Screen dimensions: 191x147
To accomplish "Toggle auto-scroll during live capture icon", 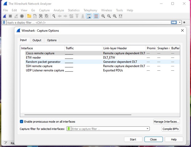I will point(89,16).
